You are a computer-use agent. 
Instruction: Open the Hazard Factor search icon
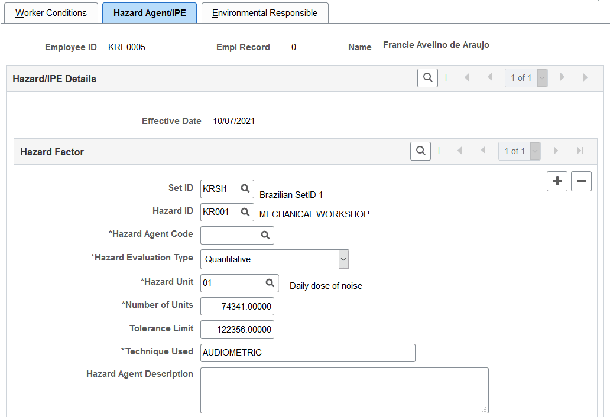coord(420,151)
